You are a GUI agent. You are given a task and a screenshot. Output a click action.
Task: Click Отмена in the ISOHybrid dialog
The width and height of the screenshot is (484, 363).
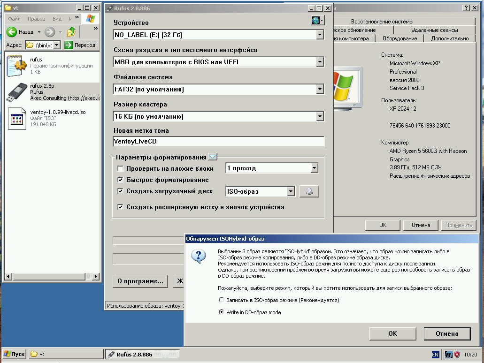pos(447,334)
